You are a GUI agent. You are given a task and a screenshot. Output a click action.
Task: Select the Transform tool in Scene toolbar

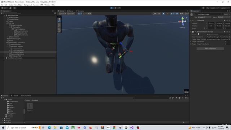pos(59,31)
